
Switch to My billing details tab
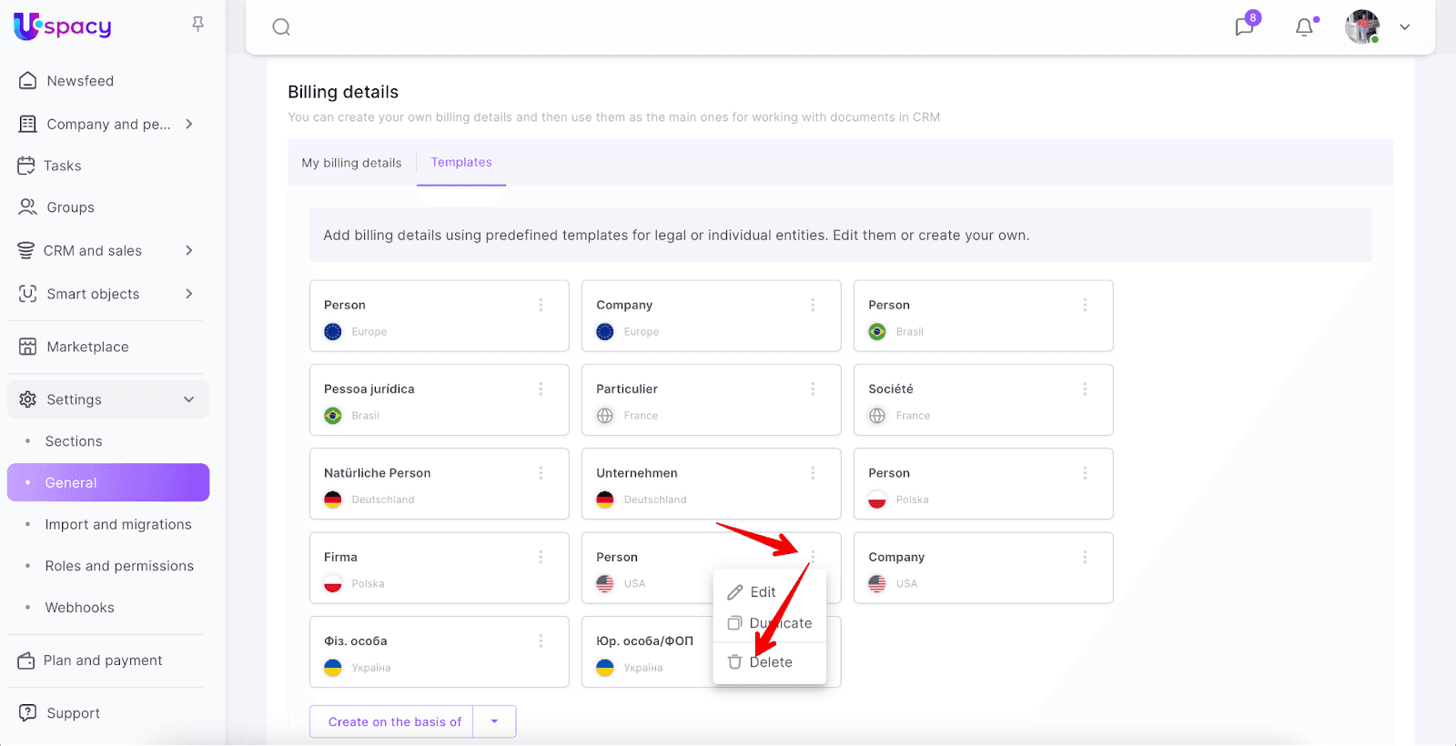point(351,163)
